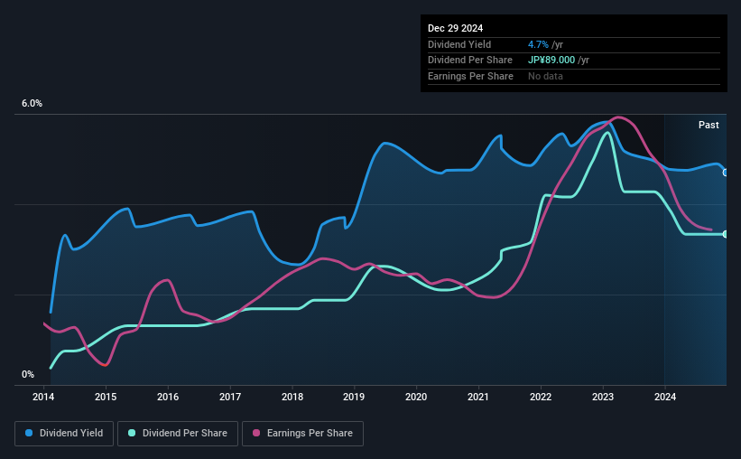Toggle the Earnings Per Share legend button

(x=302, y=434)
